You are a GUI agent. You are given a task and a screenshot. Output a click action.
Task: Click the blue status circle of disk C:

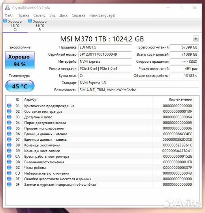(x=5, y=21)
